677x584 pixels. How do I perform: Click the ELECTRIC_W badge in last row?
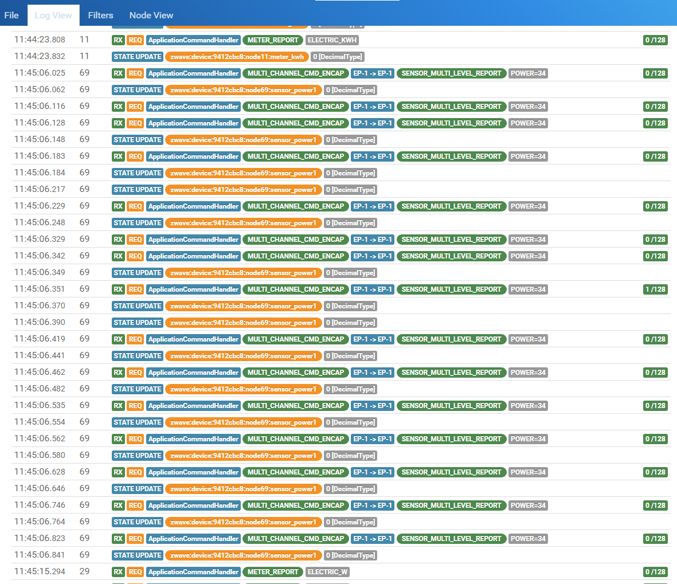[327, 572]
